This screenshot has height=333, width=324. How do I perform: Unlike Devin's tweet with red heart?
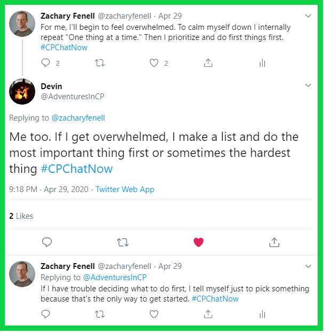[199, 242]
